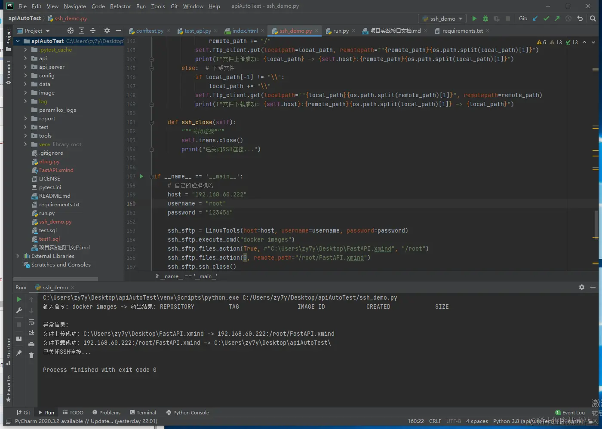602x429 pixels.
Task: Click the UTF-8 encoding in status bar
Action: click(x=453, y=421)
